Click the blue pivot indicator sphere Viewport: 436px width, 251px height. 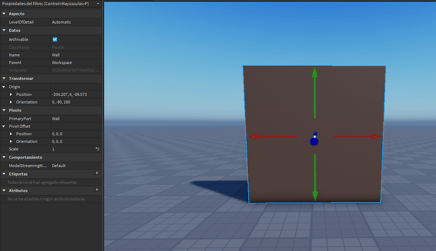coord(314,141)
